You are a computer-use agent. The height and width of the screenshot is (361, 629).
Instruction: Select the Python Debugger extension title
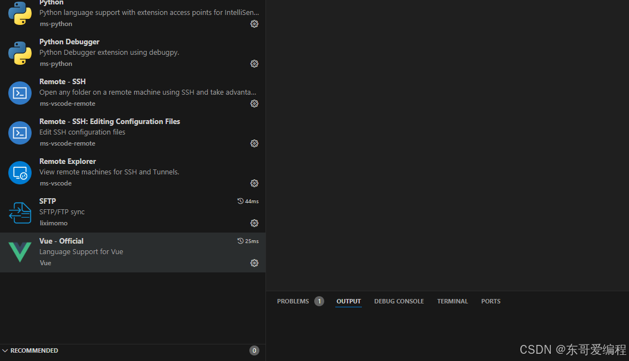(x=69, y=42)
